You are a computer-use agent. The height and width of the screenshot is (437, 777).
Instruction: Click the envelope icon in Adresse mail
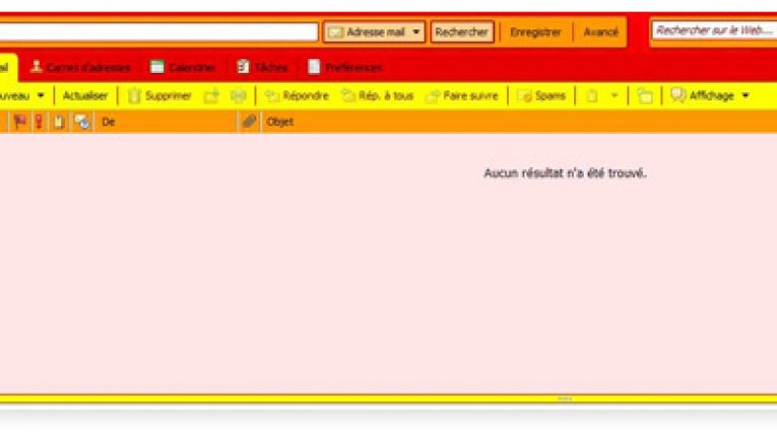335,33
